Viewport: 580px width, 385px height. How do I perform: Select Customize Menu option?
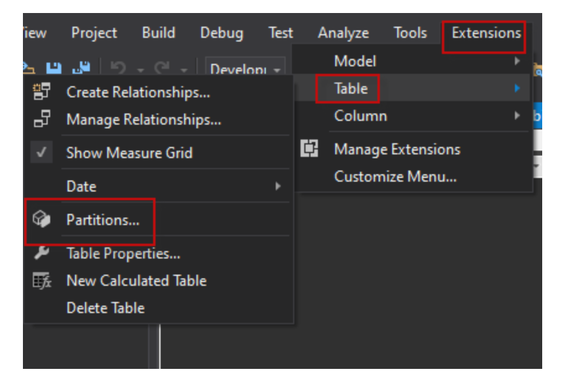pyautogui.click(x=395, y=177)
